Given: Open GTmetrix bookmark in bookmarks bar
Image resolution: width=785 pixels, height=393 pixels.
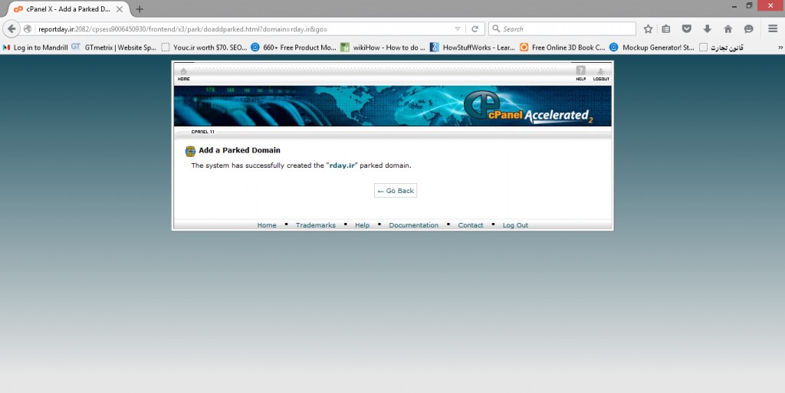Looking at the screenshot, I should (113, 47).
